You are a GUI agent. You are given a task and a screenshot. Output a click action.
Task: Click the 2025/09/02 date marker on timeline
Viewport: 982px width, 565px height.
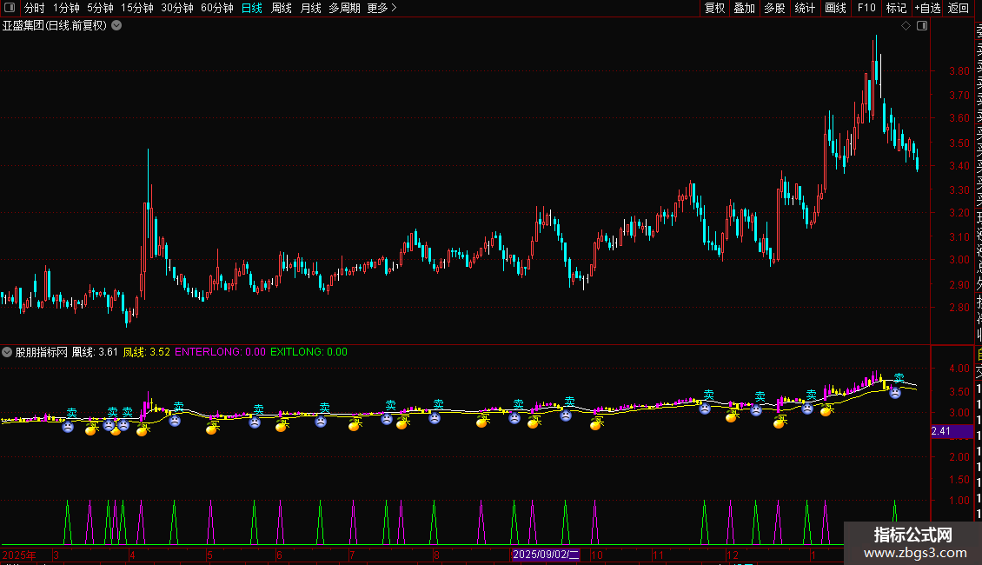[545, 555]
